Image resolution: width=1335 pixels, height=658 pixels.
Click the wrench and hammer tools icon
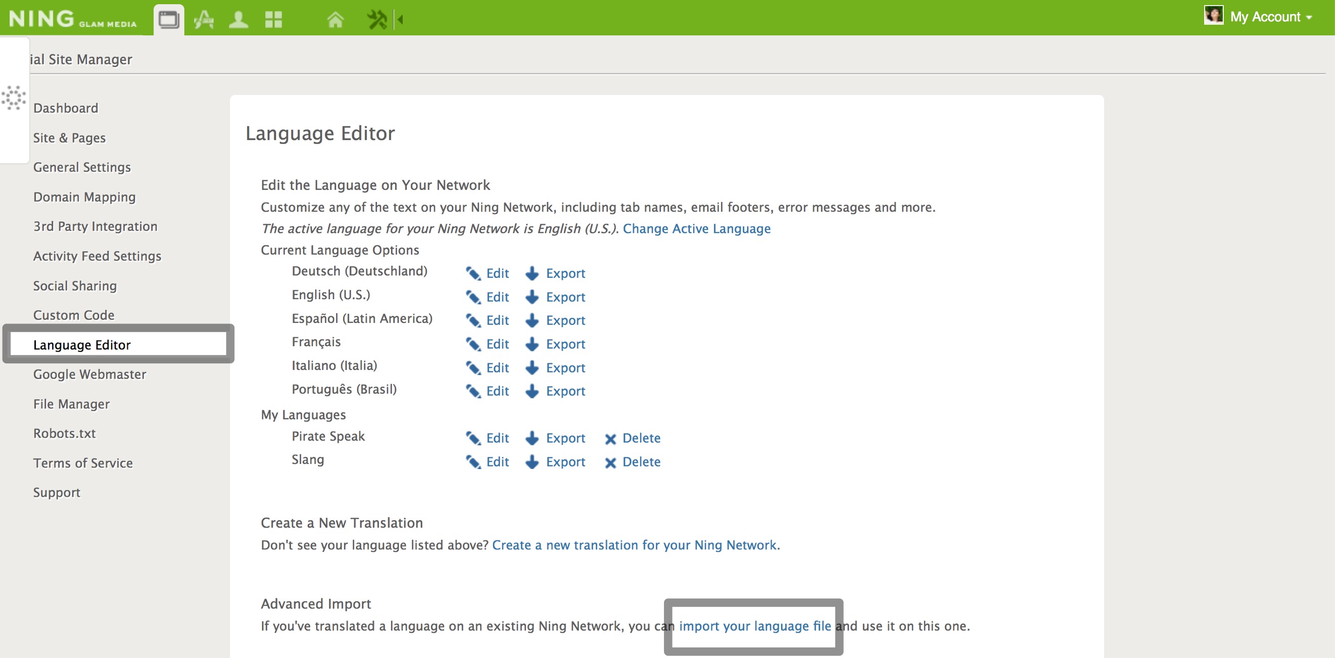coord(377,20)
